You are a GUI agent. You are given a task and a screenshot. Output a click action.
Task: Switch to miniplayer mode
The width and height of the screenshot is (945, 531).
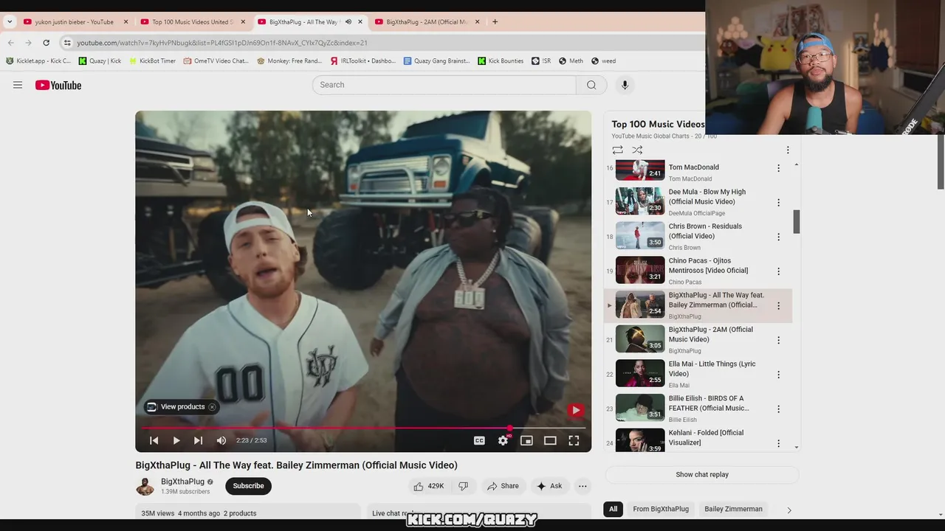click(x=526, y=440)
